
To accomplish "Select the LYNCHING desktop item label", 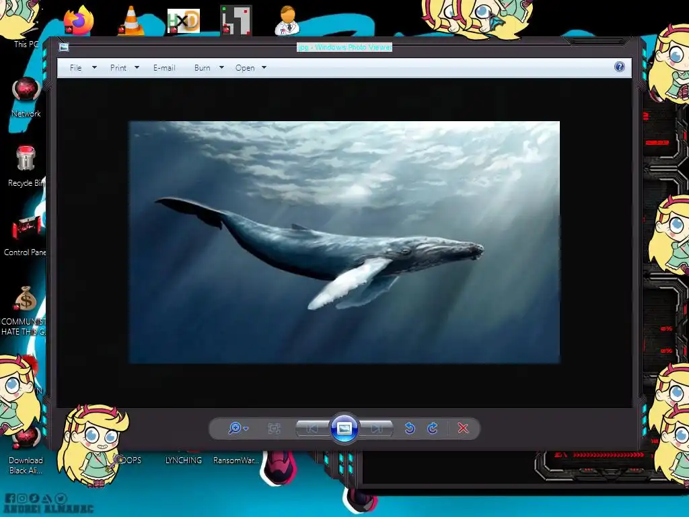I will coord(183,460).
